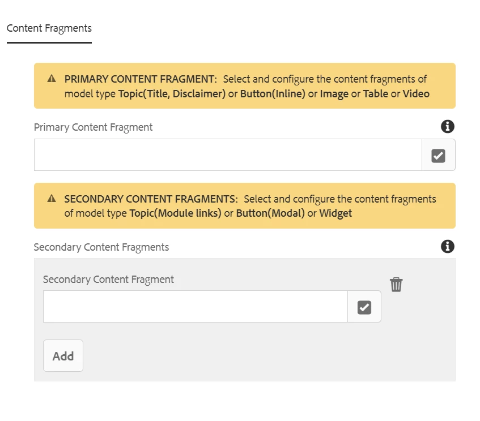Image resolution: width=480 pixels, height=421 pixels.
Task: Click the Secondary Content Fragment item label
Action: pos(108,280)
